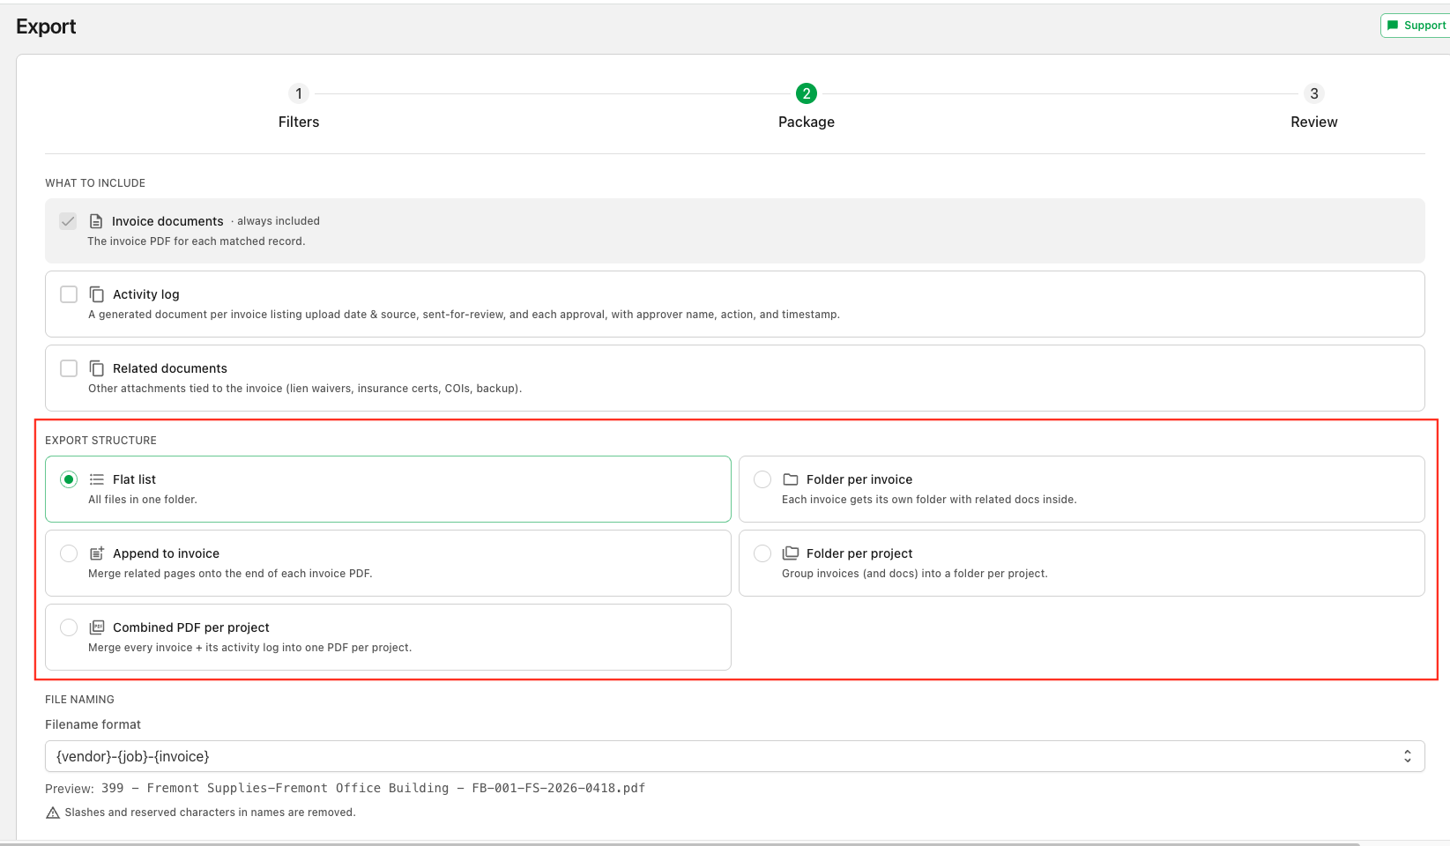Enable the Related documents checkbox

click(69, 368)
